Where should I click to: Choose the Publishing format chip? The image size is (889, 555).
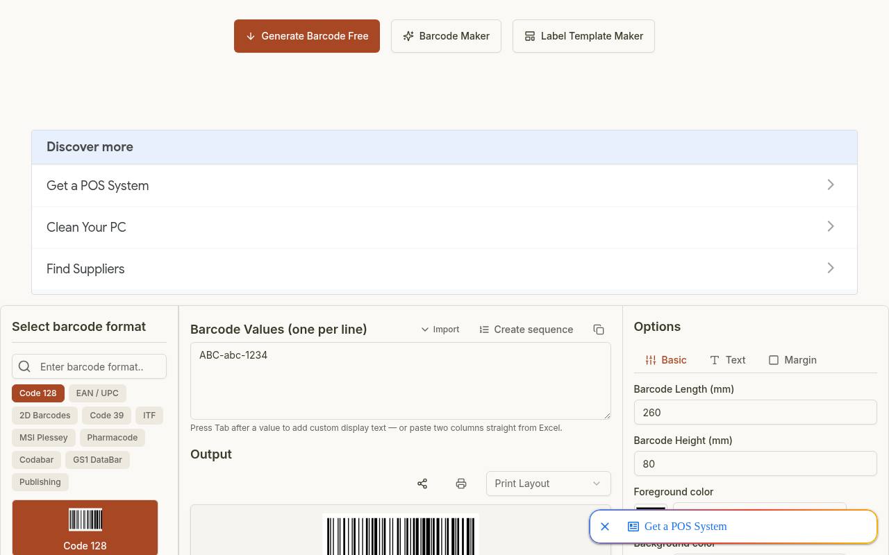(40, 482)
